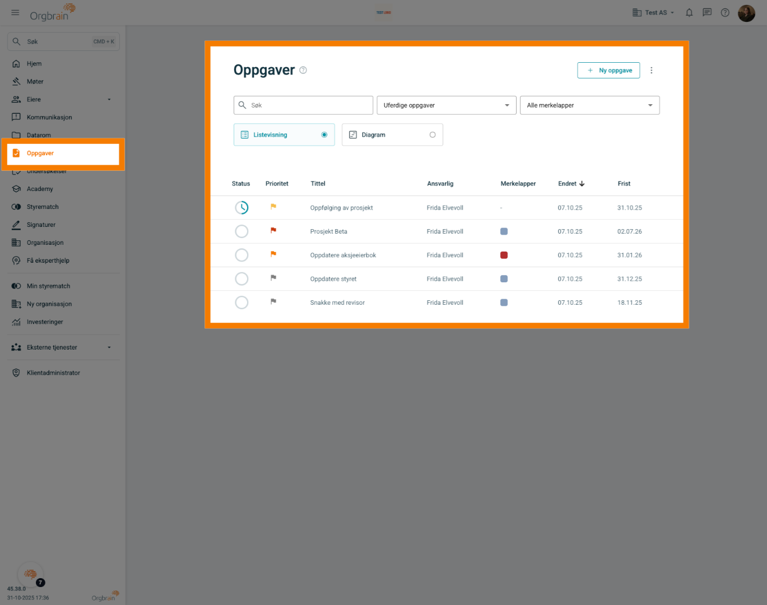Open the hamburger menu icon

coord(15,12)
